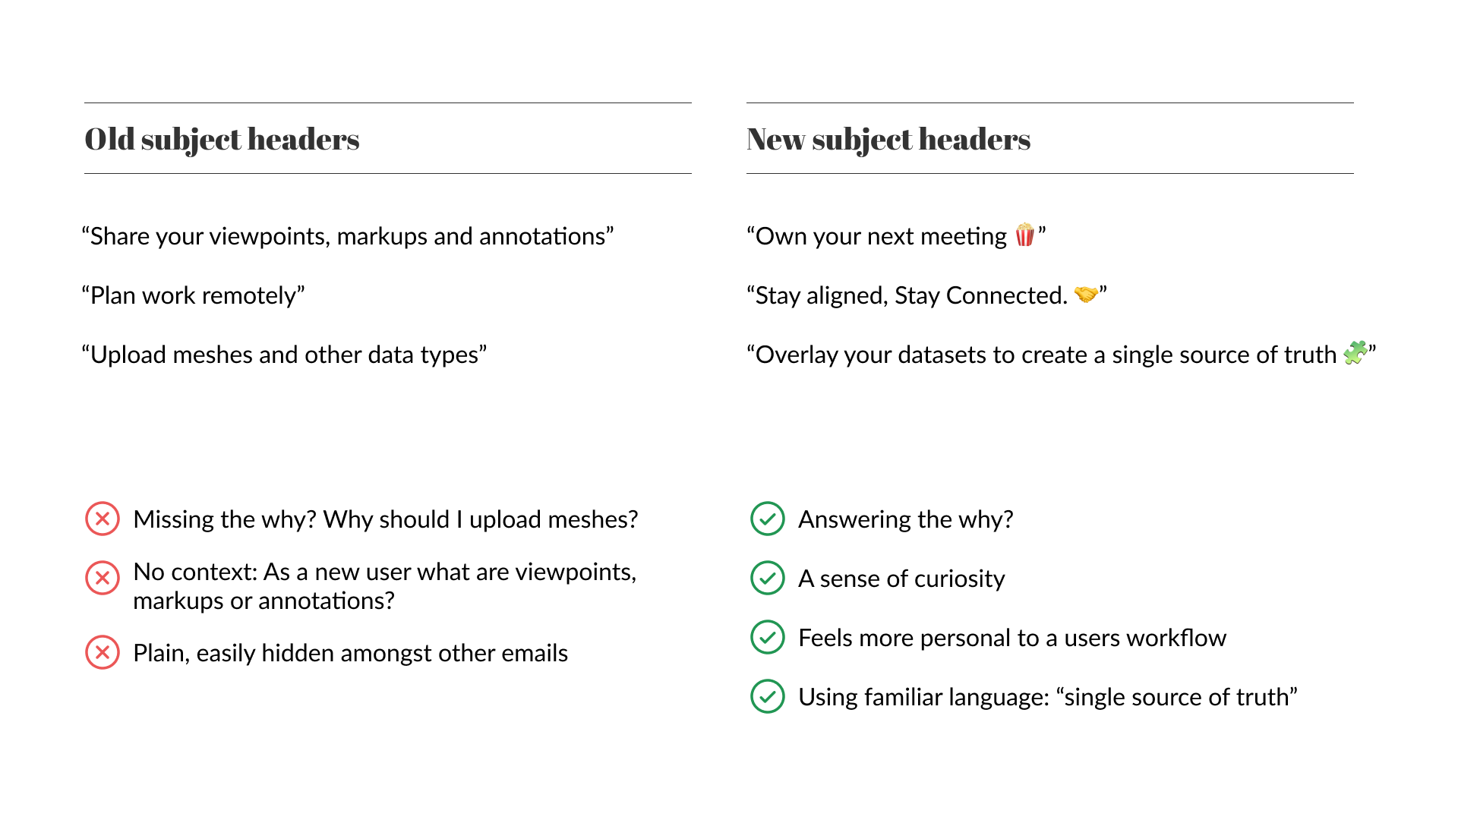The image size is (1458, 820).
Task: Click the green check beside 'Feels more personal'
Action: pyautogui.click(x=768, y=638)
